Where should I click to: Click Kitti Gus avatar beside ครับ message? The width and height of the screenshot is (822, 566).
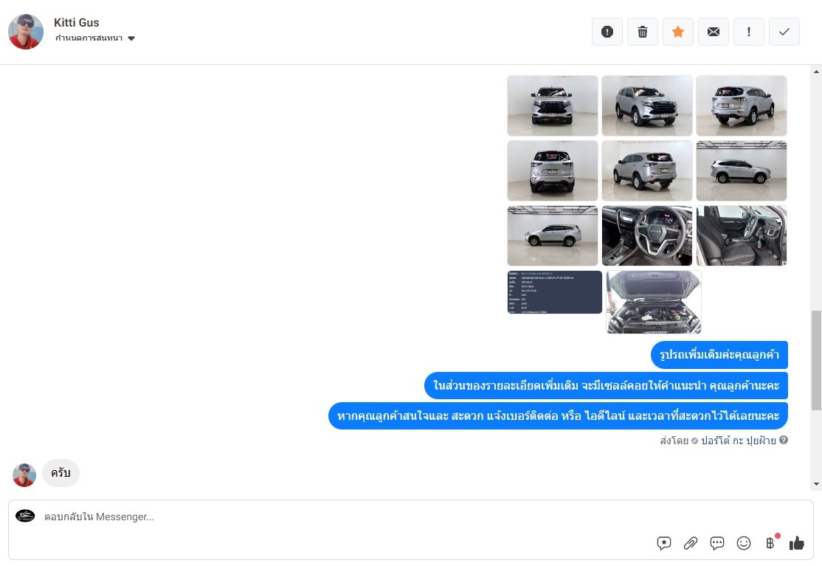24,474
